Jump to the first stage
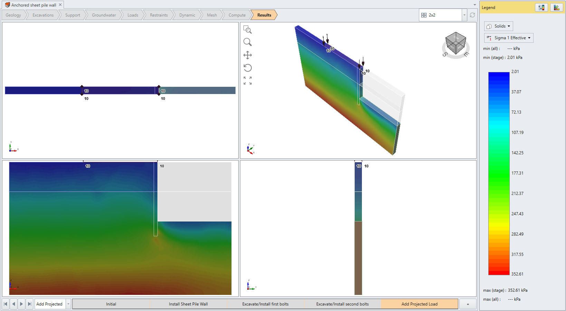This screenshot has width=566, height=311. tap(6, 304)
